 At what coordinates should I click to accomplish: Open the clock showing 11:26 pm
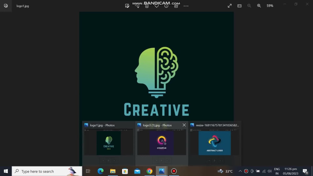coord(290,171)
